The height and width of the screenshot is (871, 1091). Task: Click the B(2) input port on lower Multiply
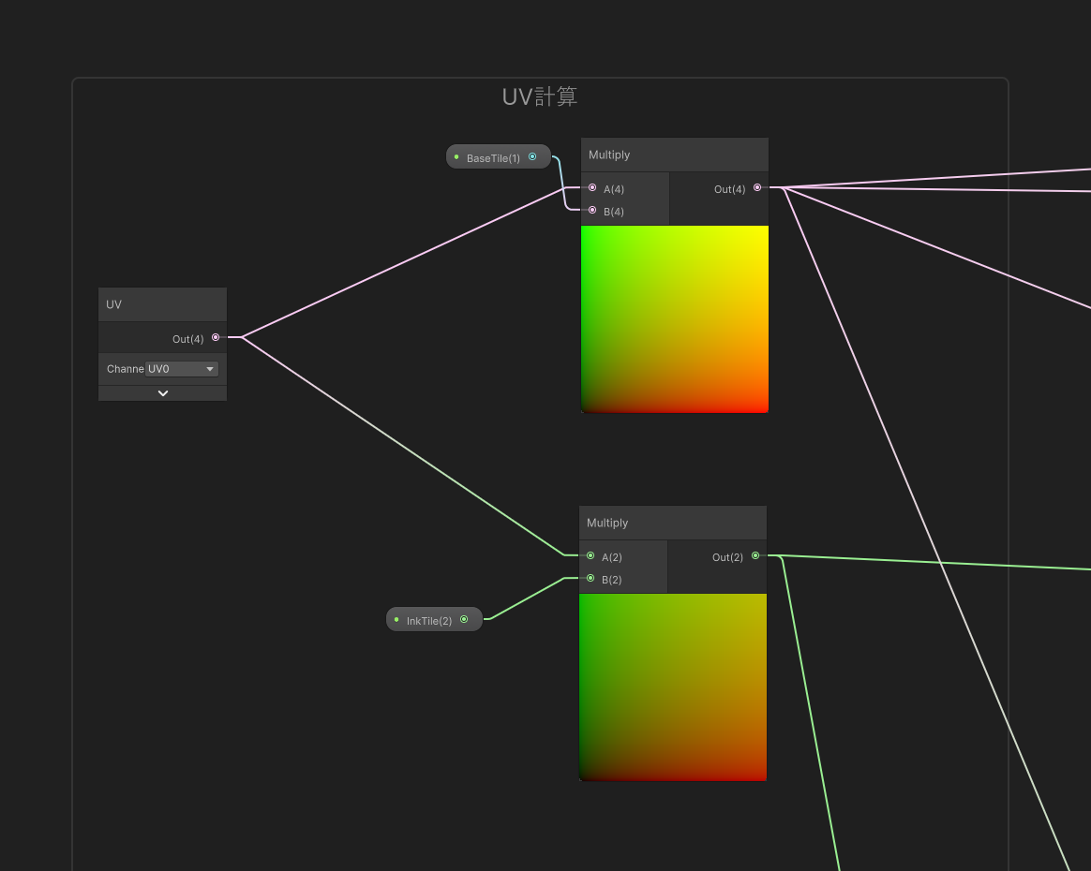590,579
